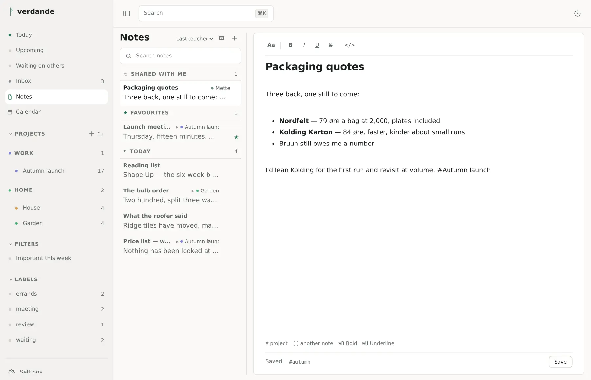Click the Search notes field
Screen dimensions: 591x380
point(180,56)
